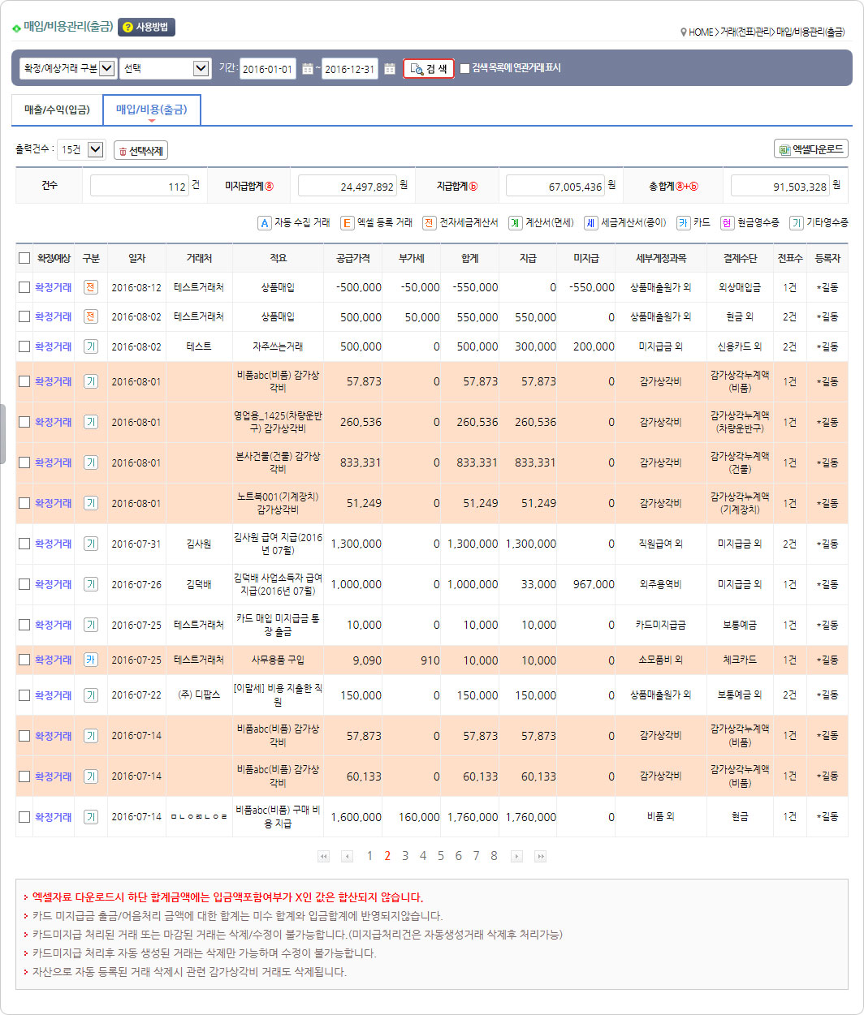Viewport: 864px width, 1015px height.
Task: Click the 결제수단 column header
Action: (740, 258)
